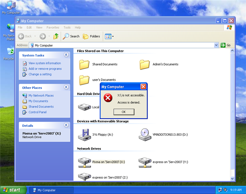Open the Favorites menu
246x194 pixels.
53,27
